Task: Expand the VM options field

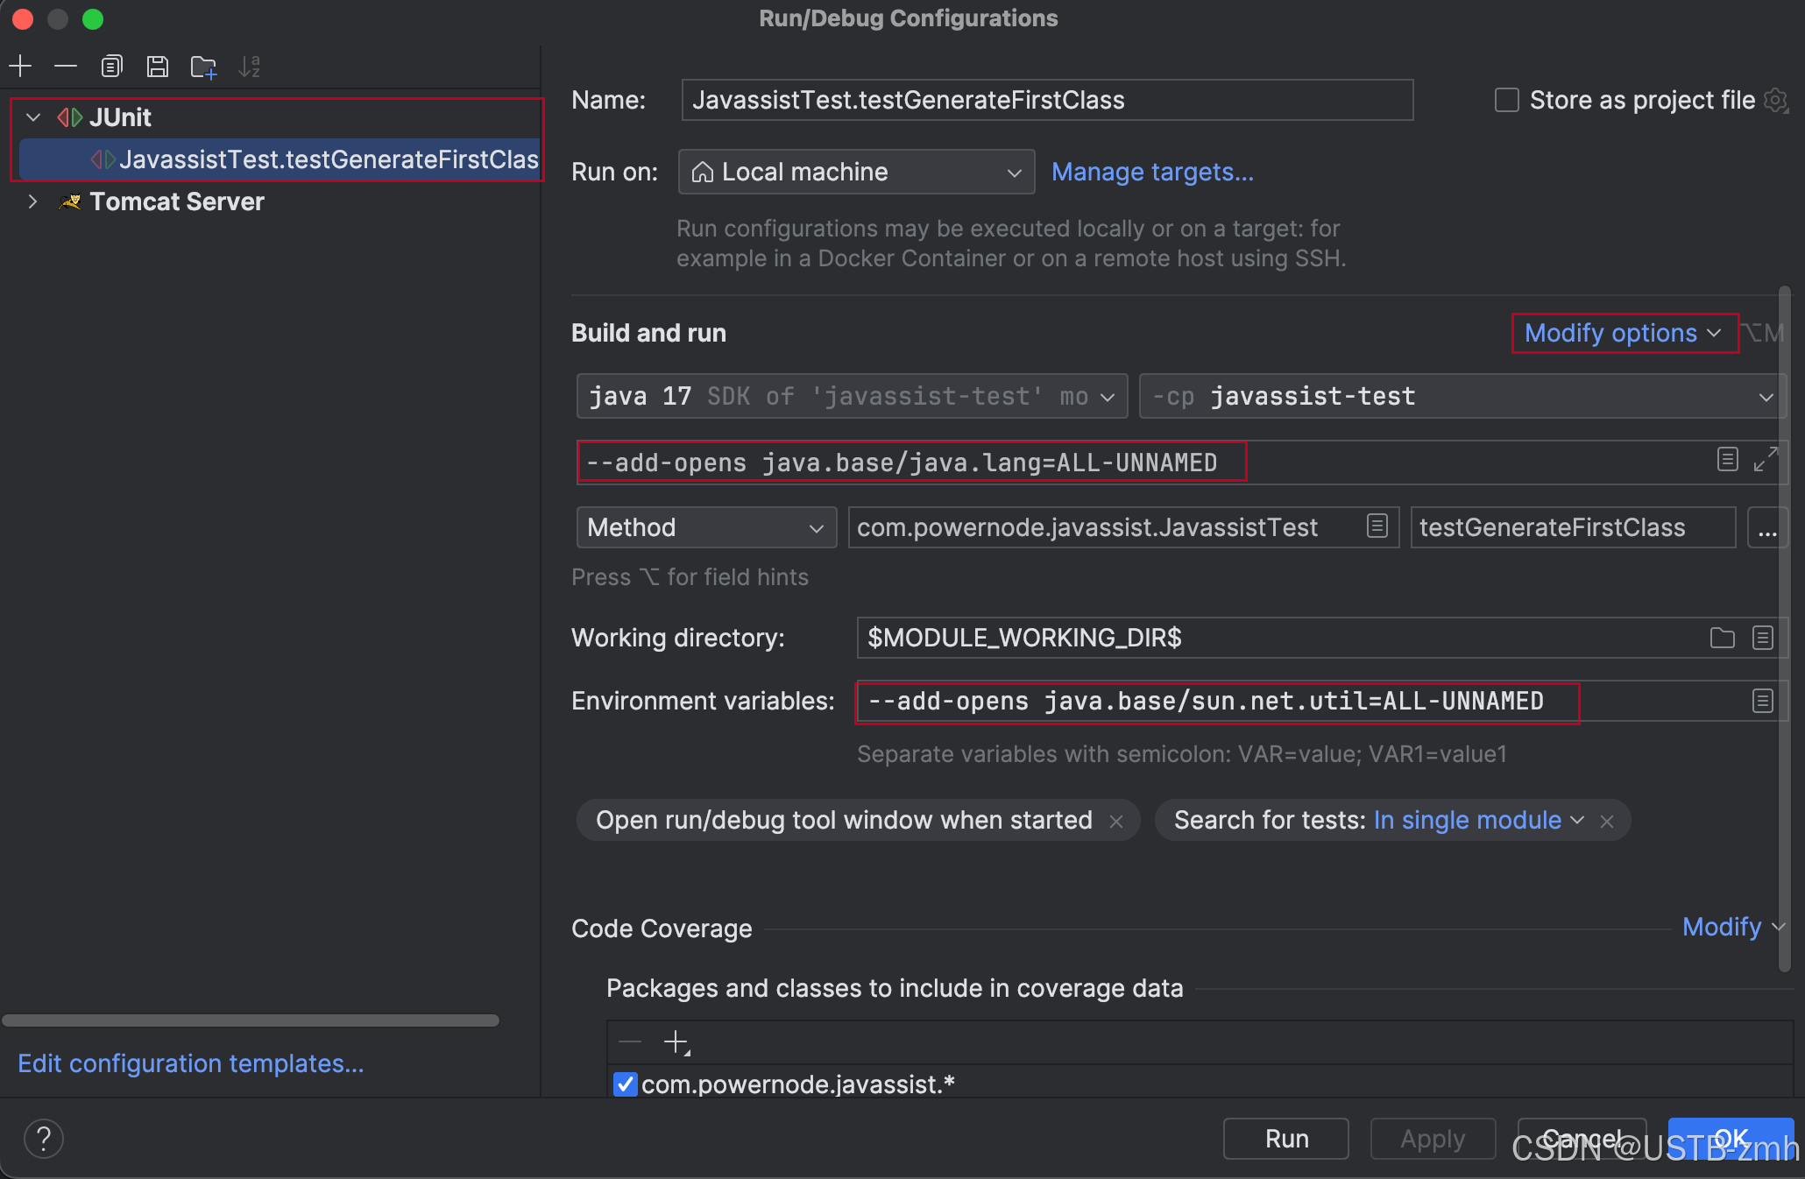Action: [x=1766, y=459]
